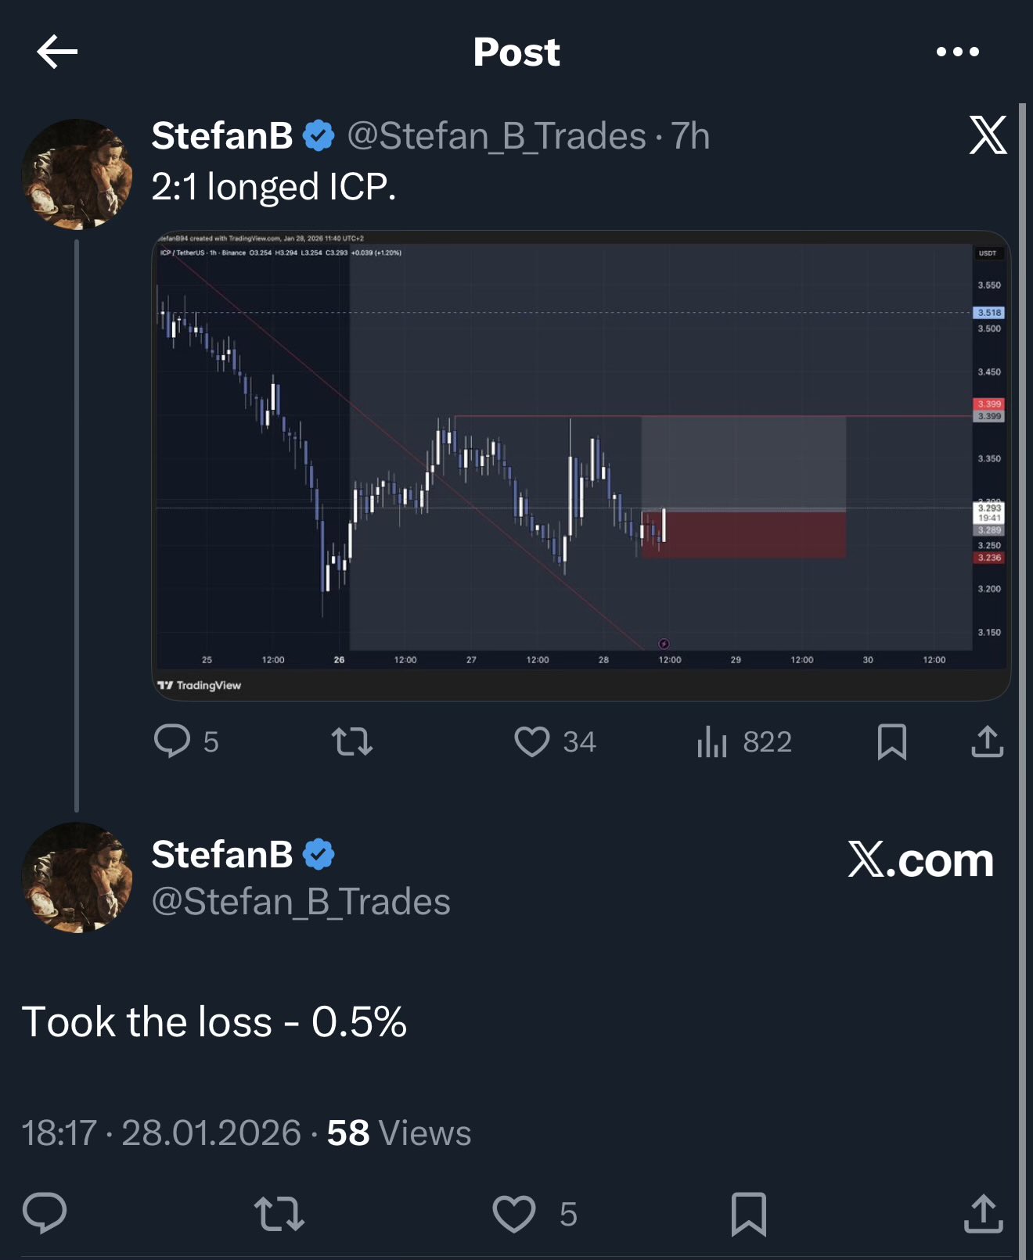Reply to the Took the loss post
Viewport: 1033px width, 1260px height.
click(45, 1213)
